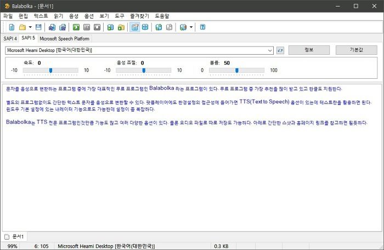Open the Microsoft Heami Desktop voice dropdown
The height and width of the screenshot is (250, 384).
click(139, 50)
